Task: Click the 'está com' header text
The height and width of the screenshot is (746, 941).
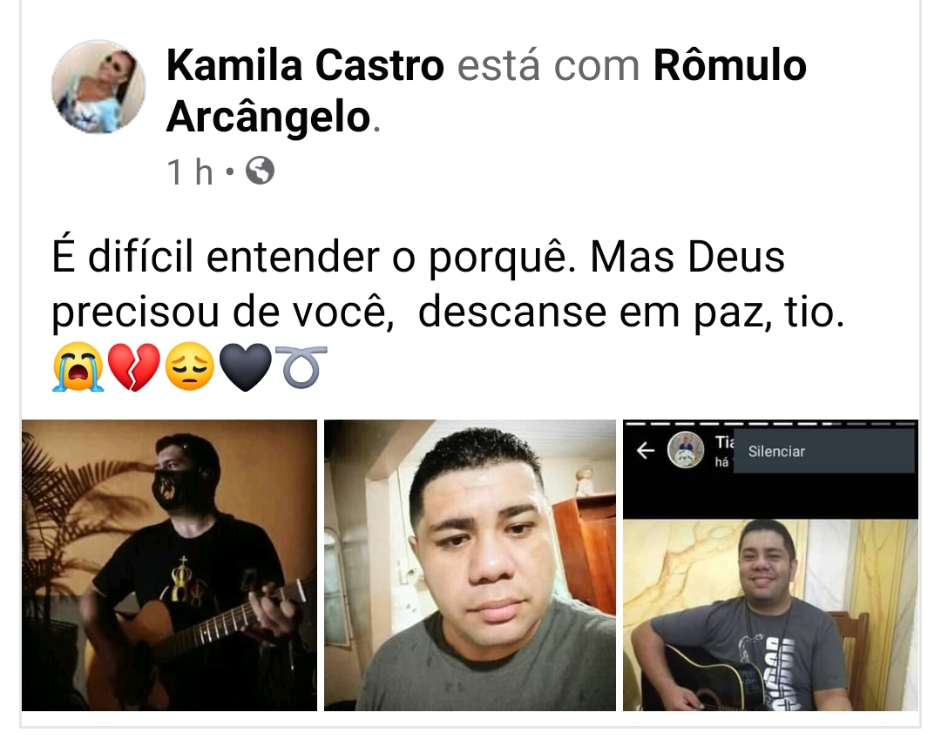Action: click(549, 65)
